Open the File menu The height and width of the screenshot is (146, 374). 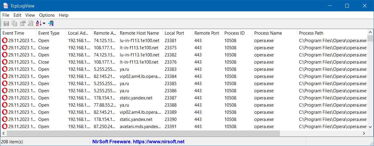click(x=6, y=15)
